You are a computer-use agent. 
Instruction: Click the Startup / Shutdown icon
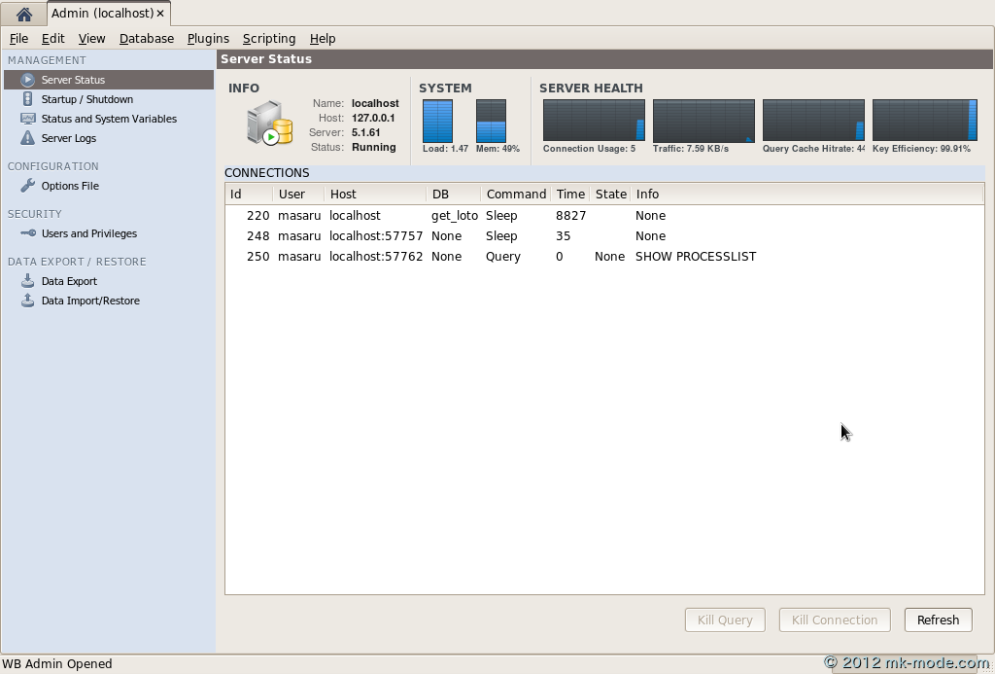(x=28, y=99)
